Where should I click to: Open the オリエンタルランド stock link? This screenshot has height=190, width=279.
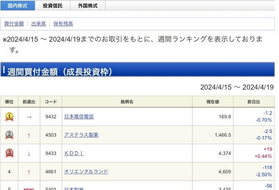click(x=86, y=171)
